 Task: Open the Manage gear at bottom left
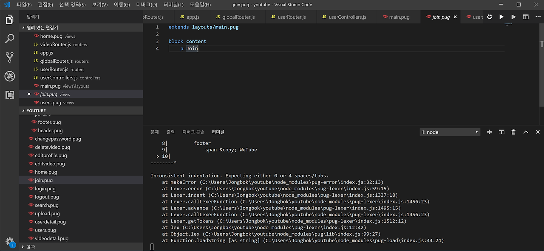[x=9, y=242]
